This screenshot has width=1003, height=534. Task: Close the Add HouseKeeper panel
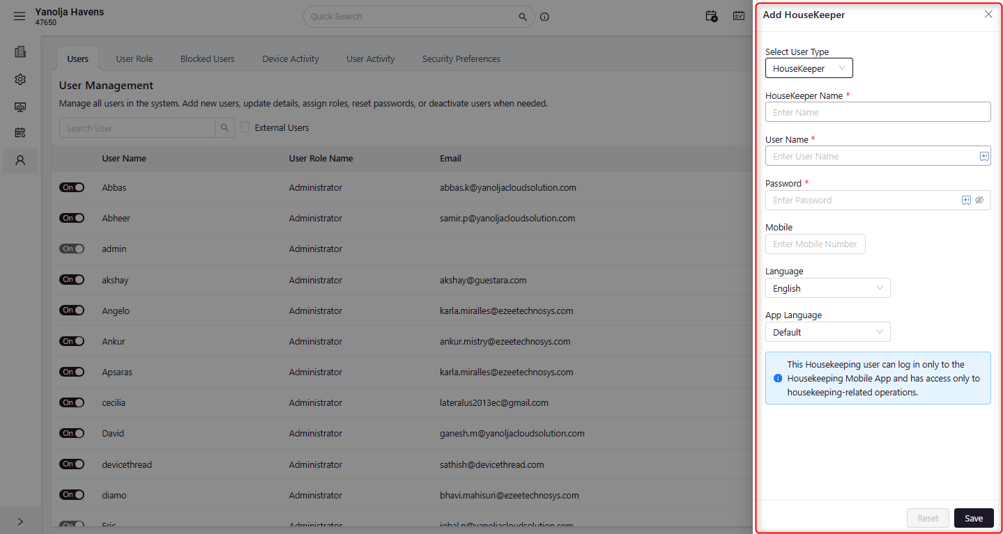click(x=988, y=14)
